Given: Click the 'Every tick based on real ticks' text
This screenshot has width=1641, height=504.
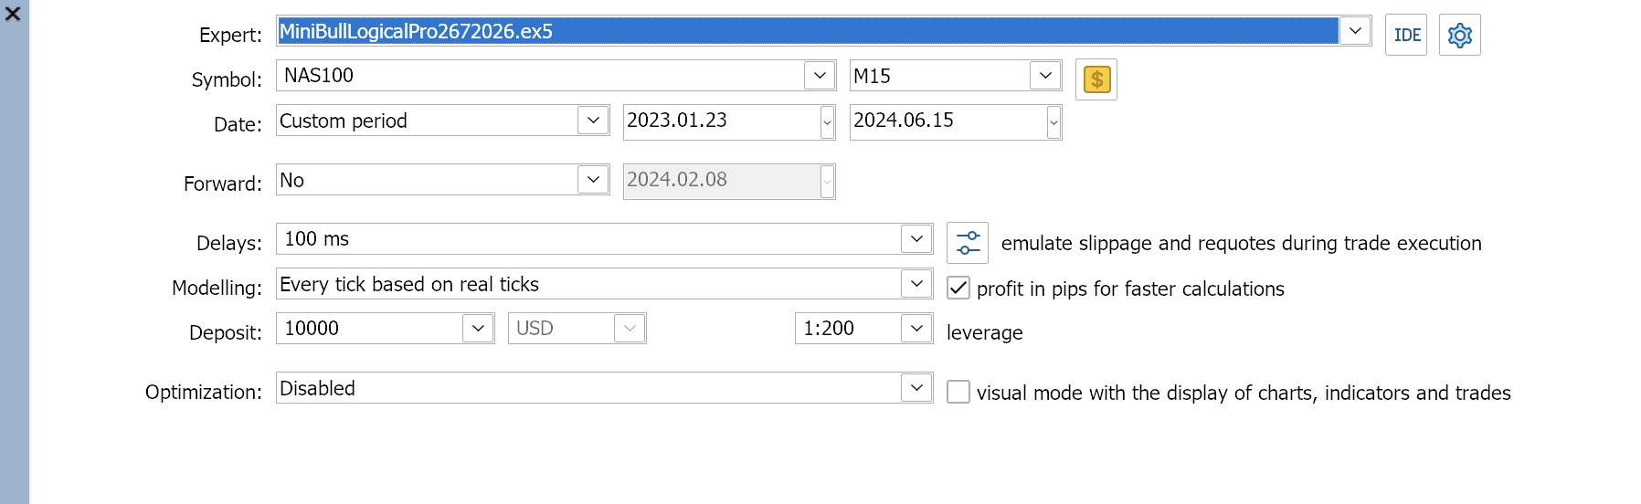Looking at the screenshot, I should point(409,285).
